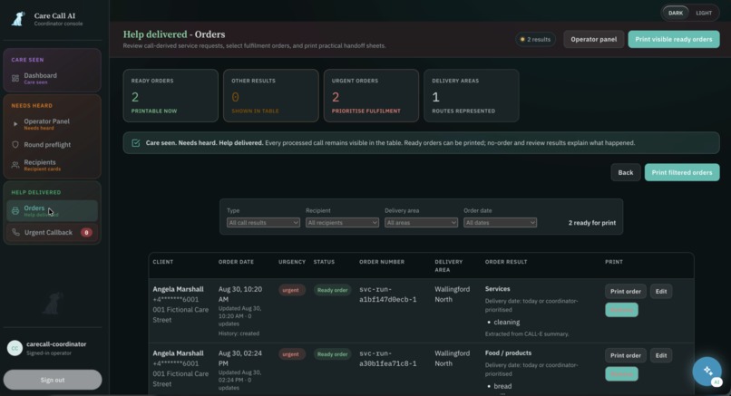Image resolution: width=731 pixels, height=396 pixels.
Task: Switch theme to LIGHT
Action: [x=704, y=13]
